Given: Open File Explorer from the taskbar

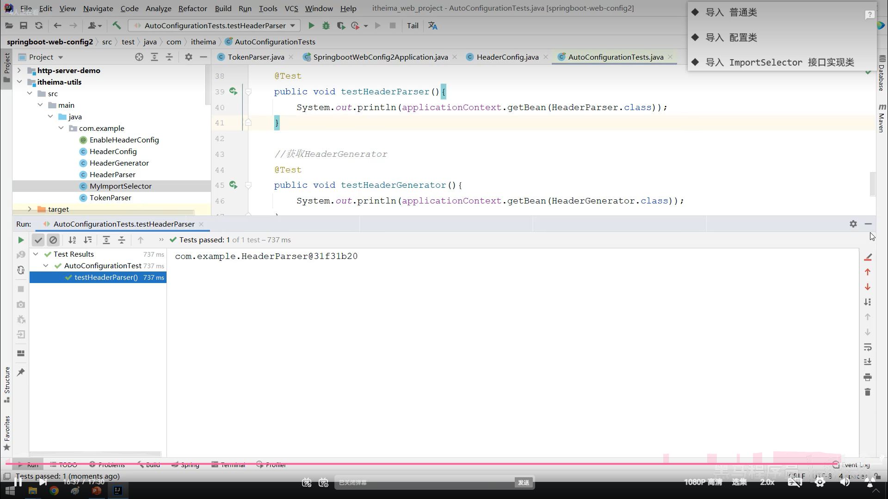Looking at the screenshot, I should click(33, 491).
